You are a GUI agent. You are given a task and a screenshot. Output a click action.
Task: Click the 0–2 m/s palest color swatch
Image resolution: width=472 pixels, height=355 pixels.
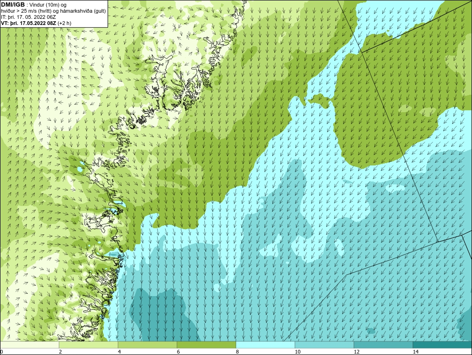coord(29,345)
